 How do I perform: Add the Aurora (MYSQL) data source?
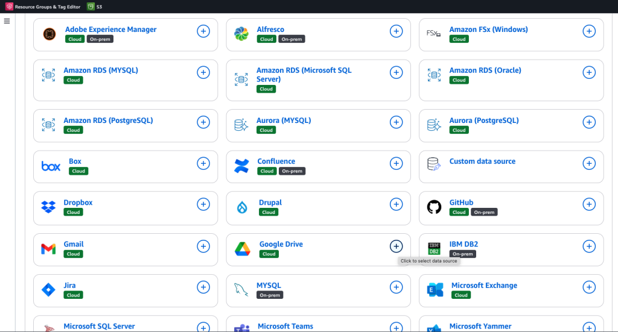396,122
